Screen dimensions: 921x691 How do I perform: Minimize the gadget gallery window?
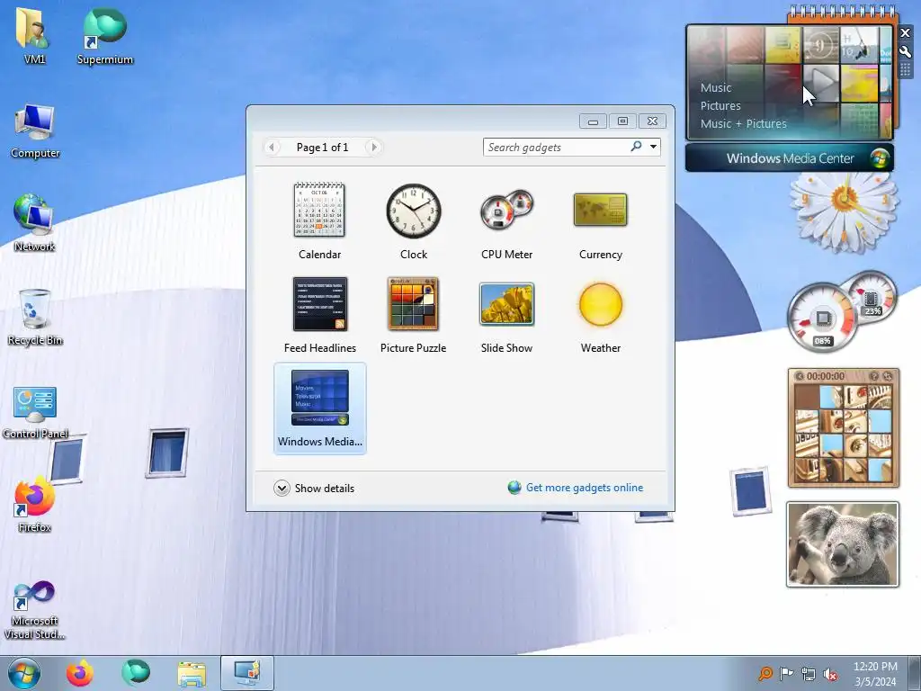pyautogui.click(x=594, y=121)
